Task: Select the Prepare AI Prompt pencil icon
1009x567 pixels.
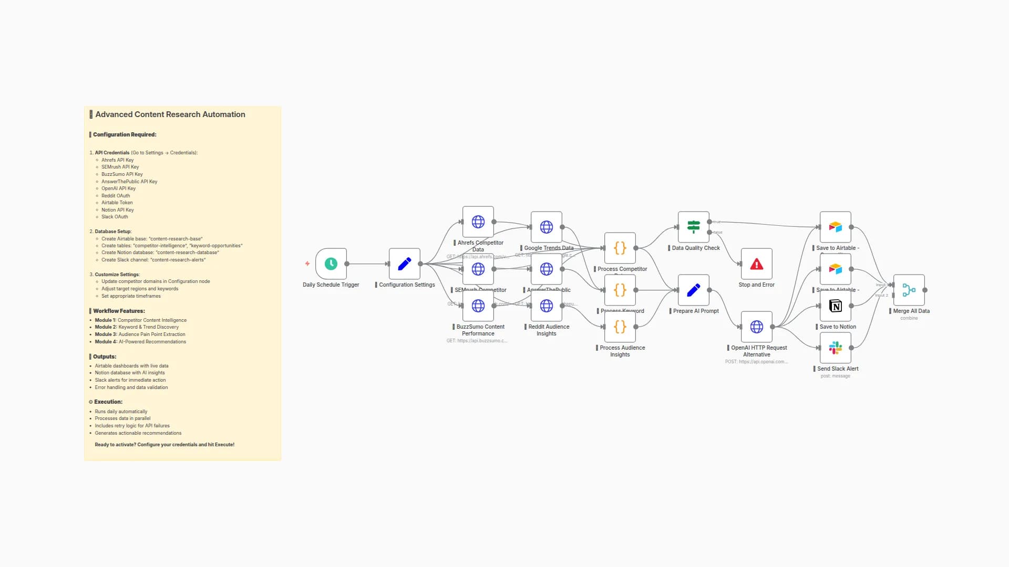Action: pos(694,289)
